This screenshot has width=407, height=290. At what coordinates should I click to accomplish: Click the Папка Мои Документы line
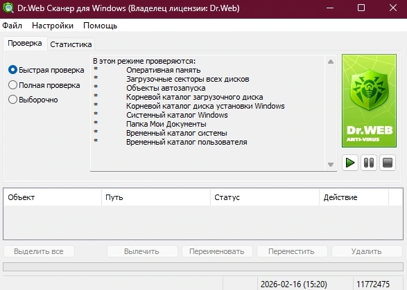point(166,124)
